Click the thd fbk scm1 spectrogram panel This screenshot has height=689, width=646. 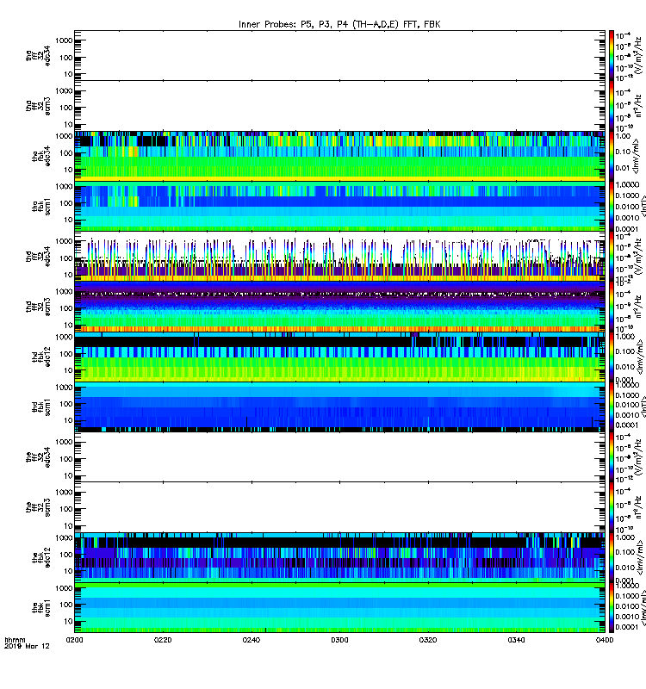point(339,407)
